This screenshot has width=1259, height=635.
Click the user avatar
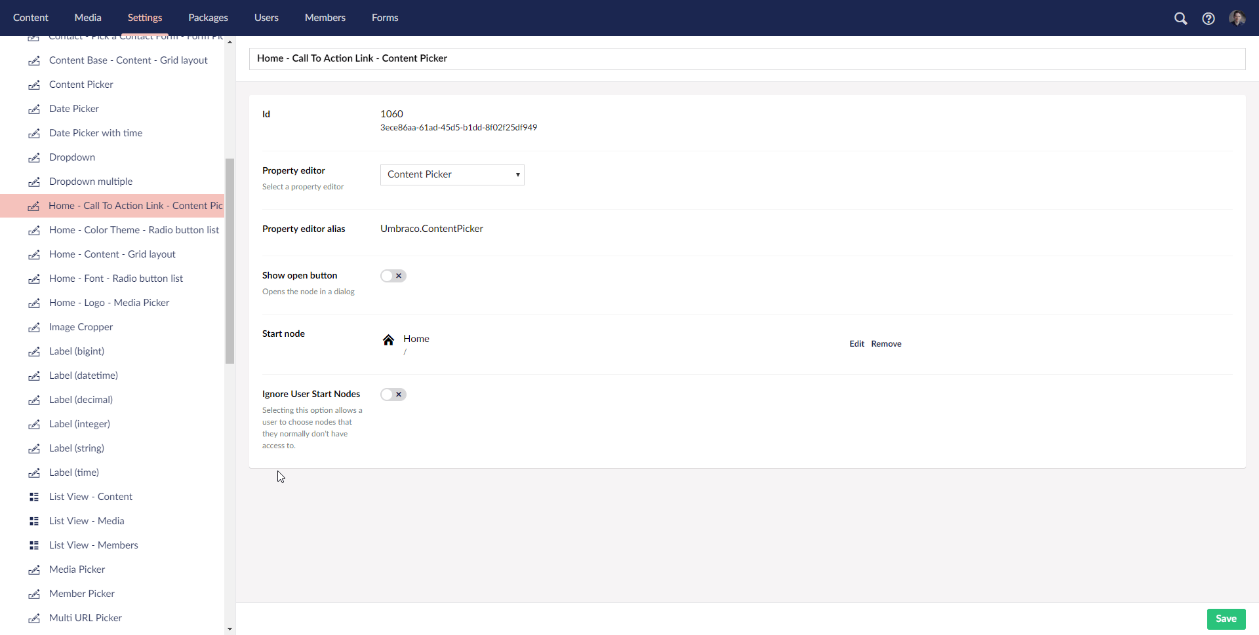pos(1238,18)
